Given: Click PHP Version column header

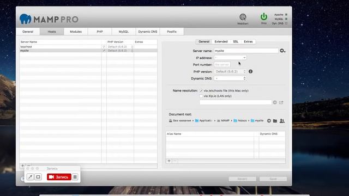Looking at the screenshot, I should tap(120, 42).
